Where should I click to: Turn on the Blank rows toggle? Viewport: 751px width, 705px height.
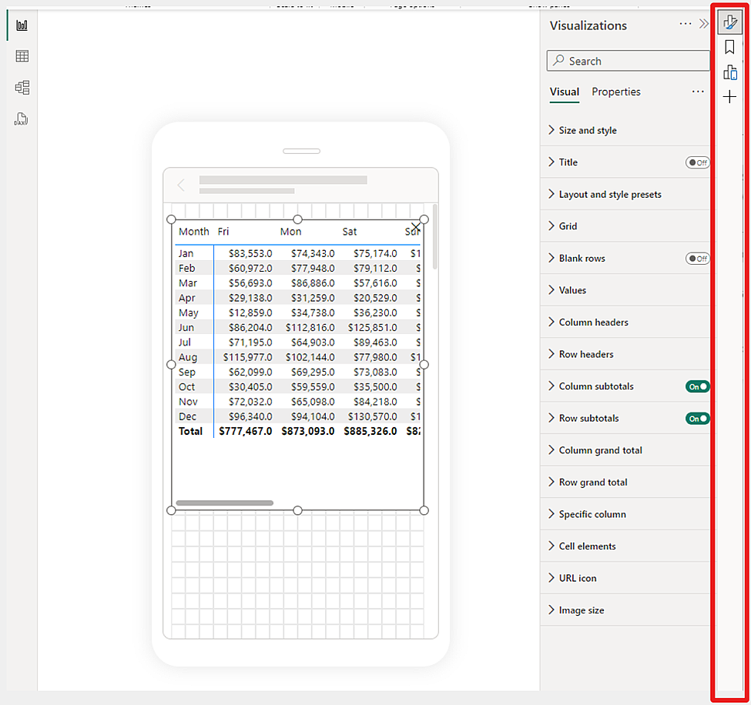[697, 259]
